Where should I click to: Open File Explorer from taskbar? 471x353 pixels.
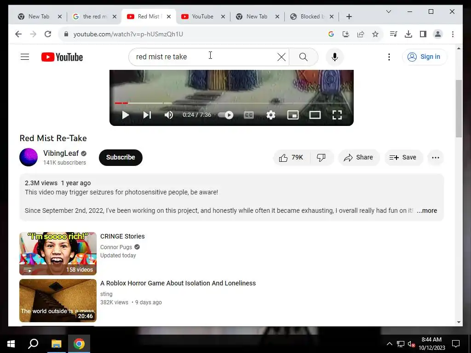pyautogui.click(x=56, y=344)
